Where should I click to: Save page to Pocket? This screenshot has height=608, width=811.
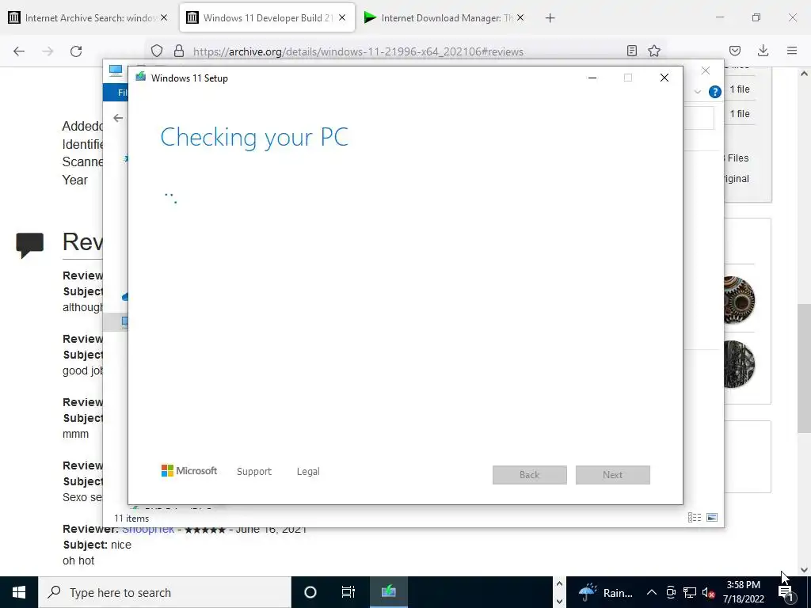[735, 51]
